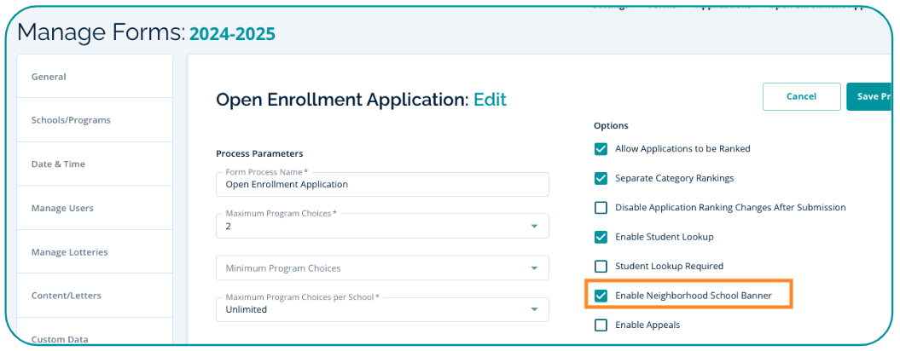Uncheck Enable Student Lookup option
Screen dimensions: 900x351
click(601, 237)
